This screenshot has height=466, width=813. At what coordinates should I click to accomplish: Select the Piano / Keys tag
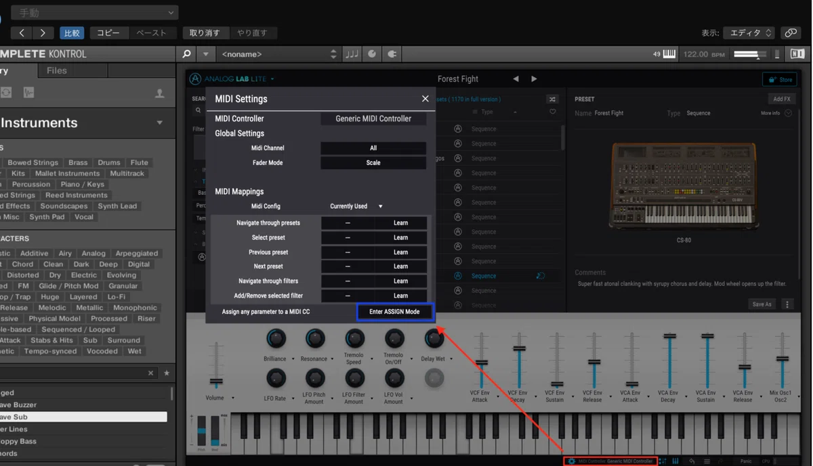83,185
